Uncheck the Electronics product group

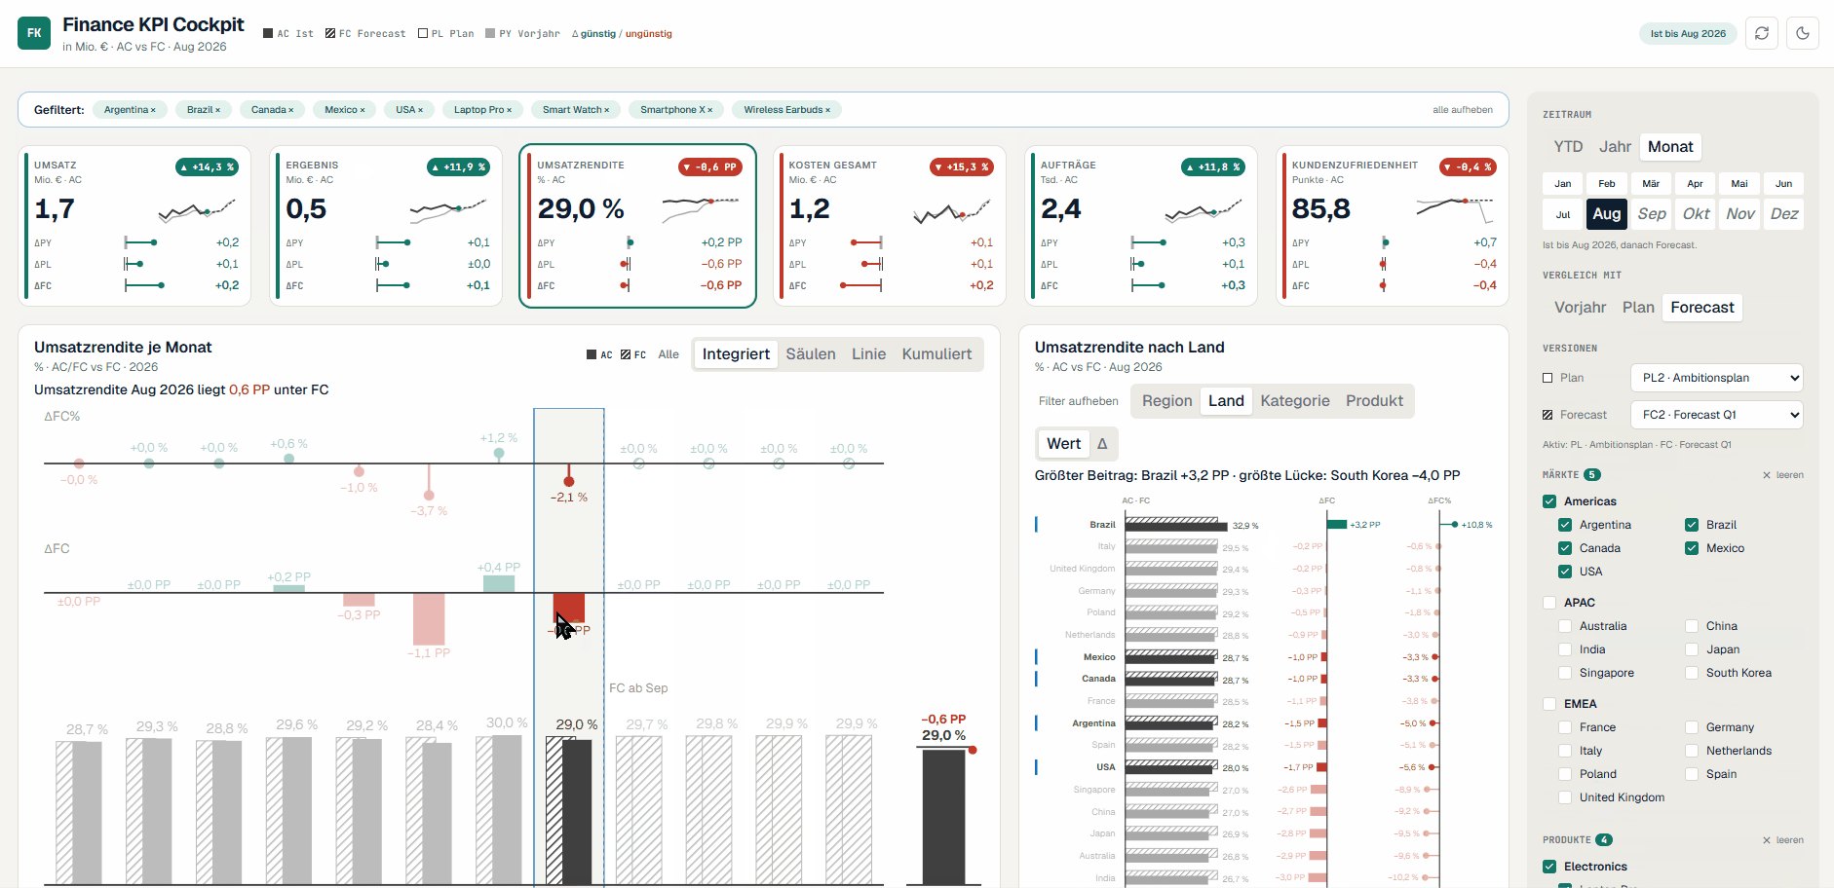[1549, 867]
